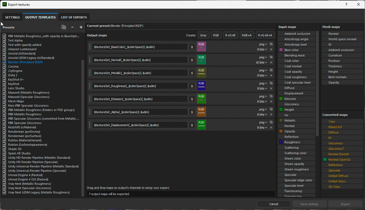Delete the selected preset with the minus icon
The image size is (365, 210).
[72, 27]
